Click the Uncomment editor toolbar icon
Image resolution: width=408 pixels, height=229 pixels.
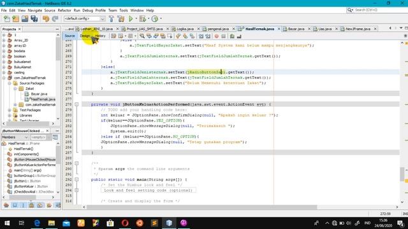[x=239, y=36]
